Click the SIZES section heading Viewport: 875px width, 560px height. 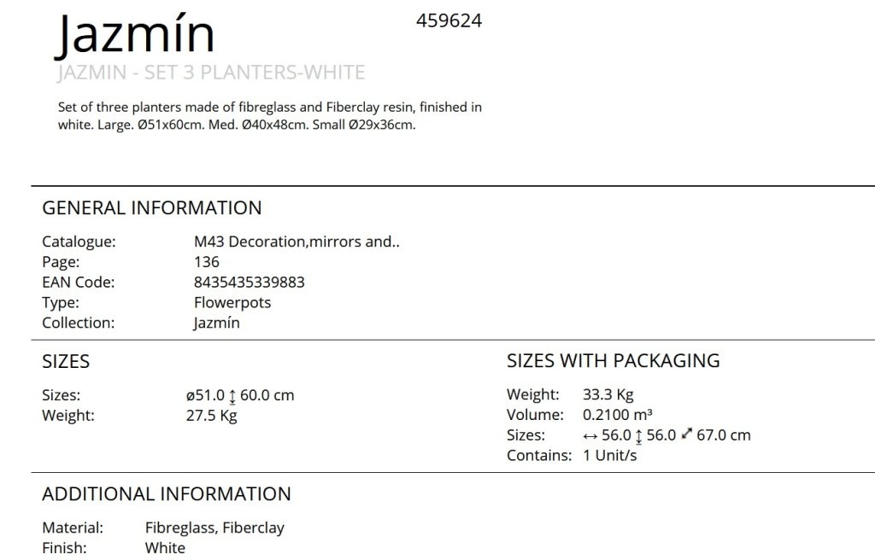pos(66,361)
